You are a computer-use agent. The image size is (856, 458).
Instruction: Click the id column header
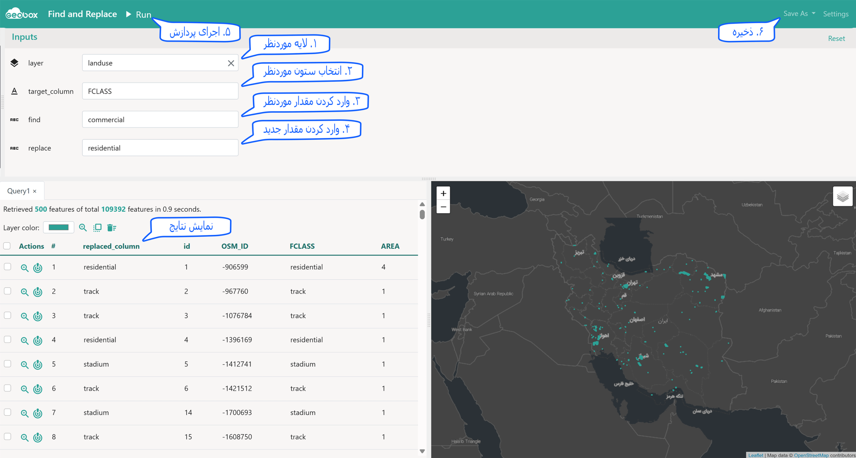click(187, 246)
